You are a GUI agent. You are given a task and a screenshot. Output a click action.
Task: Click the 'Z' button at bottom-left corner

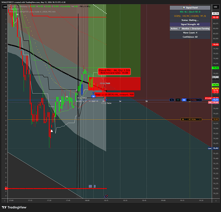(5, 201)
